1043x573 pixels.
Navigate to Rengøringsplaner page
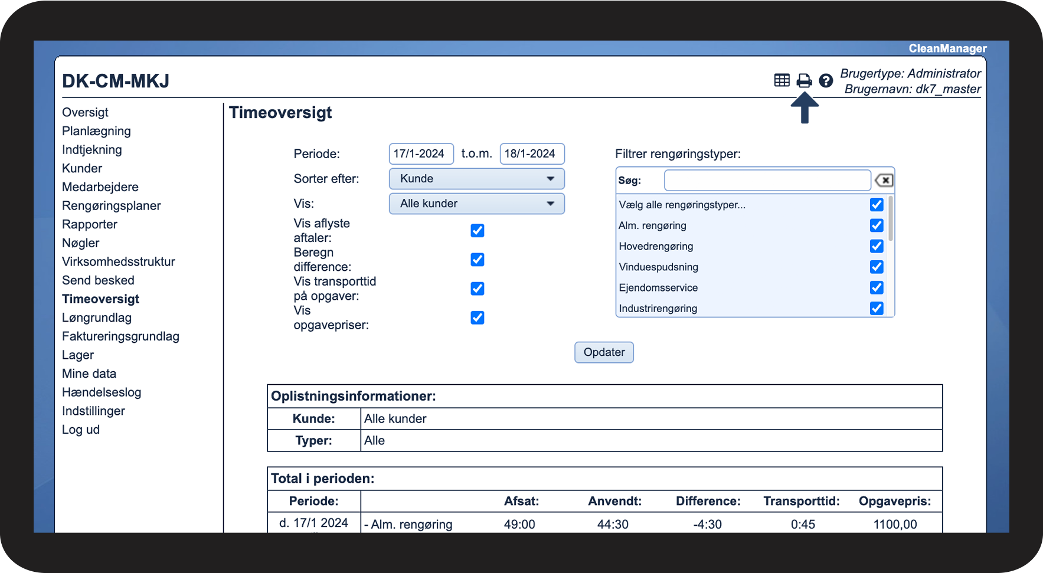(111, 206)
